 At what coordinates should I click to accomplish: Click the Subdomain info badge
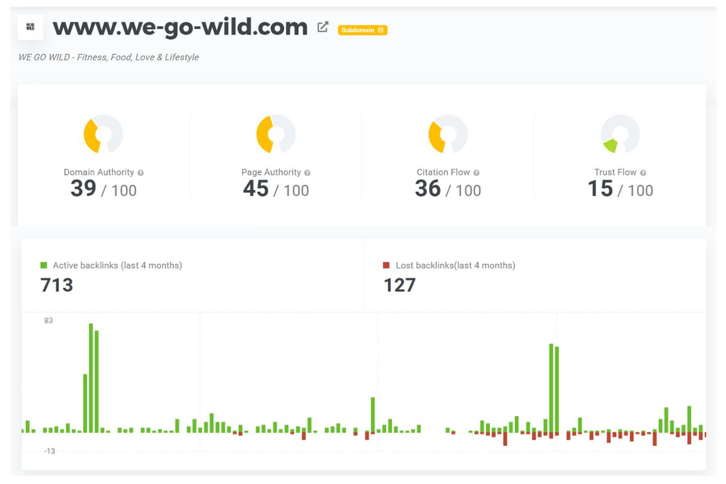tap(362, 30)
